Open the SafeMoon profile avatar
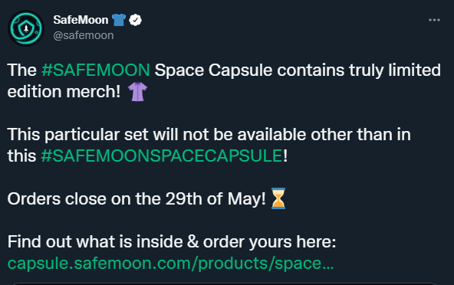The image size is (454, 285). click(x=26, y=28)
